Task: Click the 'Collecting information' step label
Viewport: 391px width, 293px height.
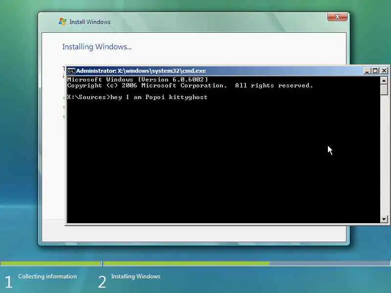Action: [47, 276]
